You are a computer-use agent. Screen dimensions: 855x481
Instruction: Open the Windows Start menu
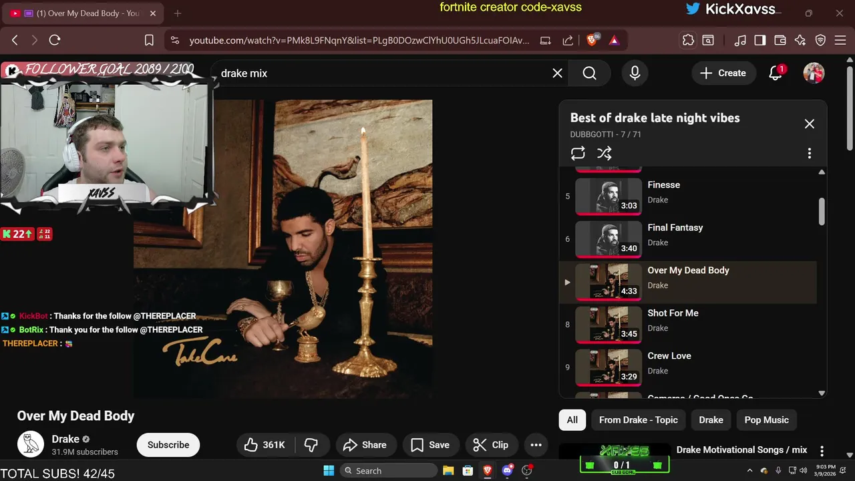click(x=329, y=471)
